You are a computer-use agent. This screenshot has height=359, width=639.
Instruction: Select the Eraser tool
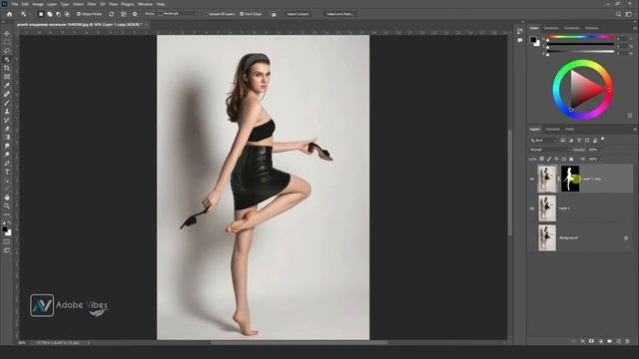[7, 129]
